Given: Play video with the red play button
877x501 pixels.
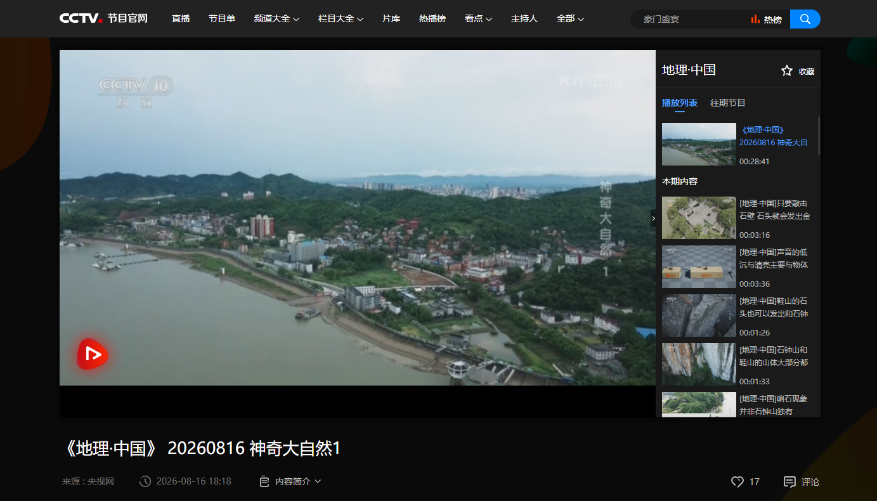Looking at the screenshot, I should (93, 354).
